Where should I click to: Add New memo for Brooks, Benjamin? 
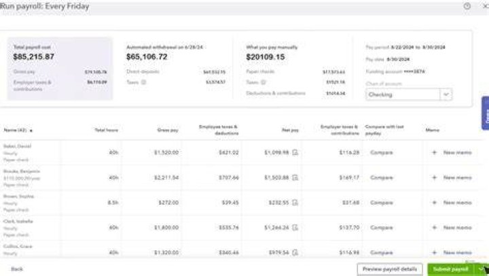pos(457,177)
